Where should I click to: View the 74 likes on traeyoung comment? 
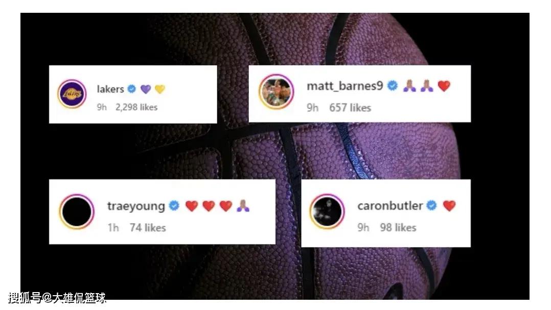[148, 228]
